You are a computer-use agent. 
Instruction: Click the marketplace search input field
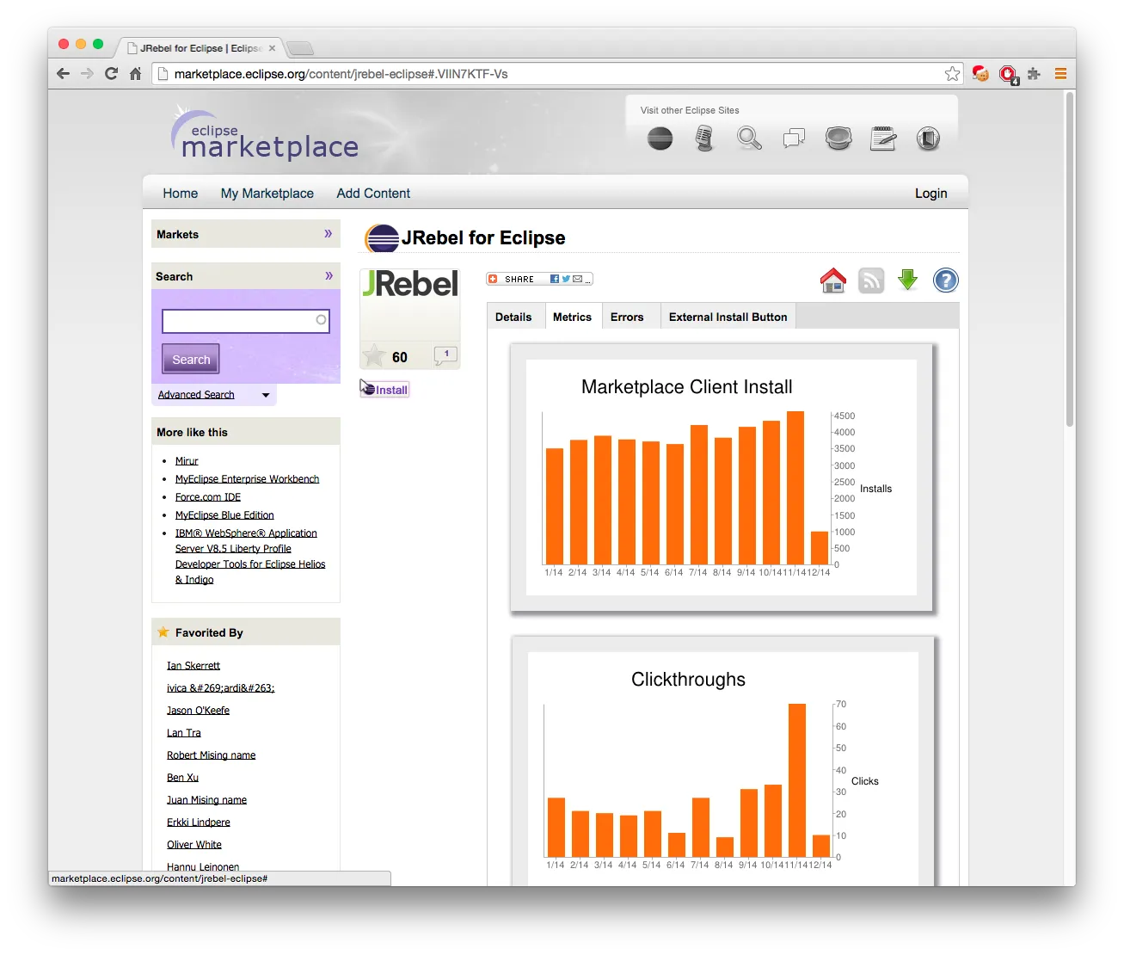point(246,321)
